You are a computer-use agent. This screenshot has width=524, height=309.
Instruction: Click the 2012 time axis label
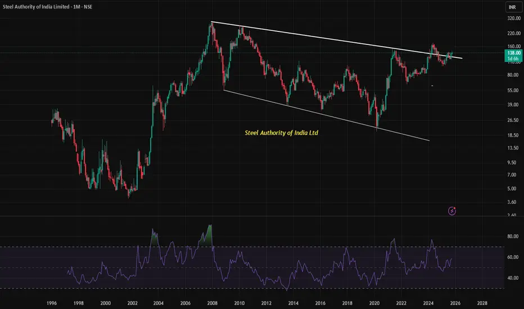(x=266, y=303)
